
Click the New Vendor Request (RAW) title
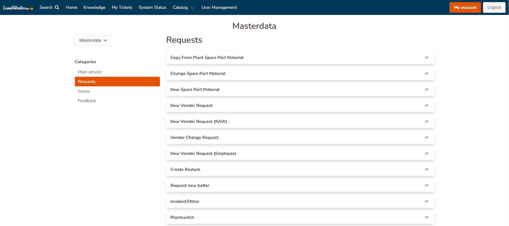tap(199, 122)
